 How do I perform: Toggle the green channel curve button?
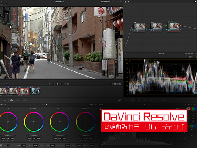[x=193, y=108]
